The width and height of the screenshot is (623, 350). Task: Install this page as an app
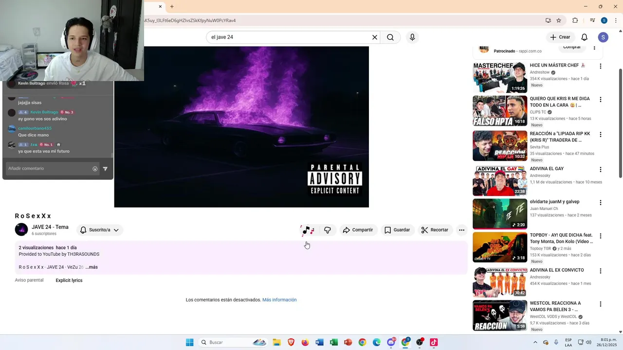(548, 20)
